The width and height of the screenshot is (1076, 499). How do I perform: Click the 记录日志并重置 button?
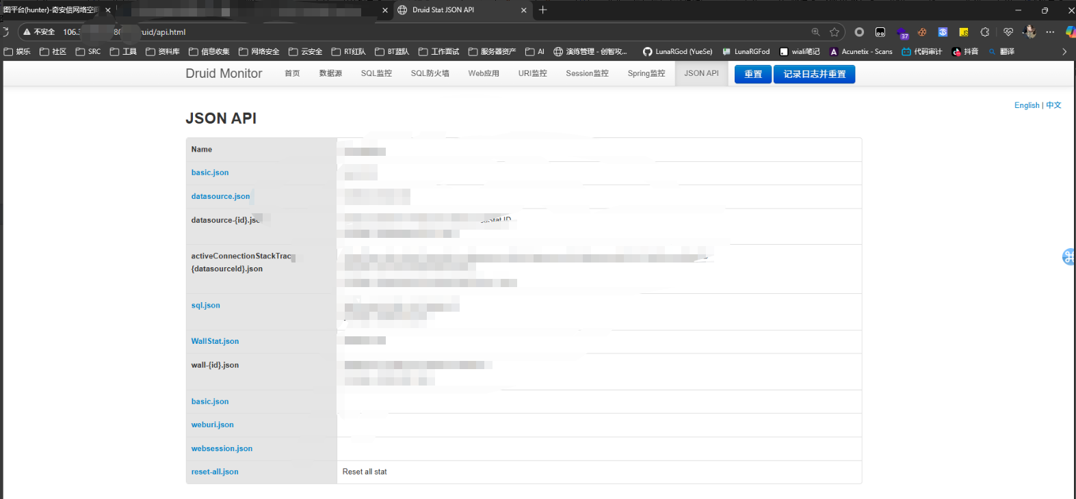click(x=815, y=74)
